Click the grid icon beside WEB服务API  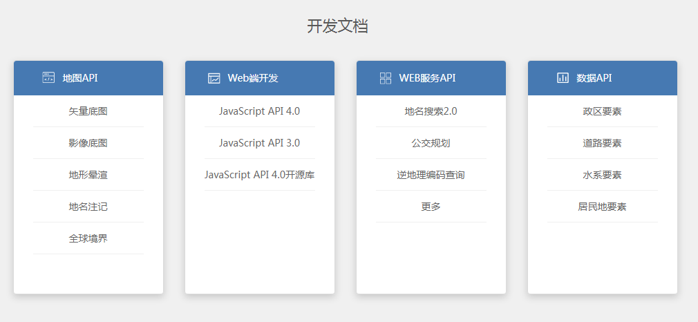(x=386, y=78)
